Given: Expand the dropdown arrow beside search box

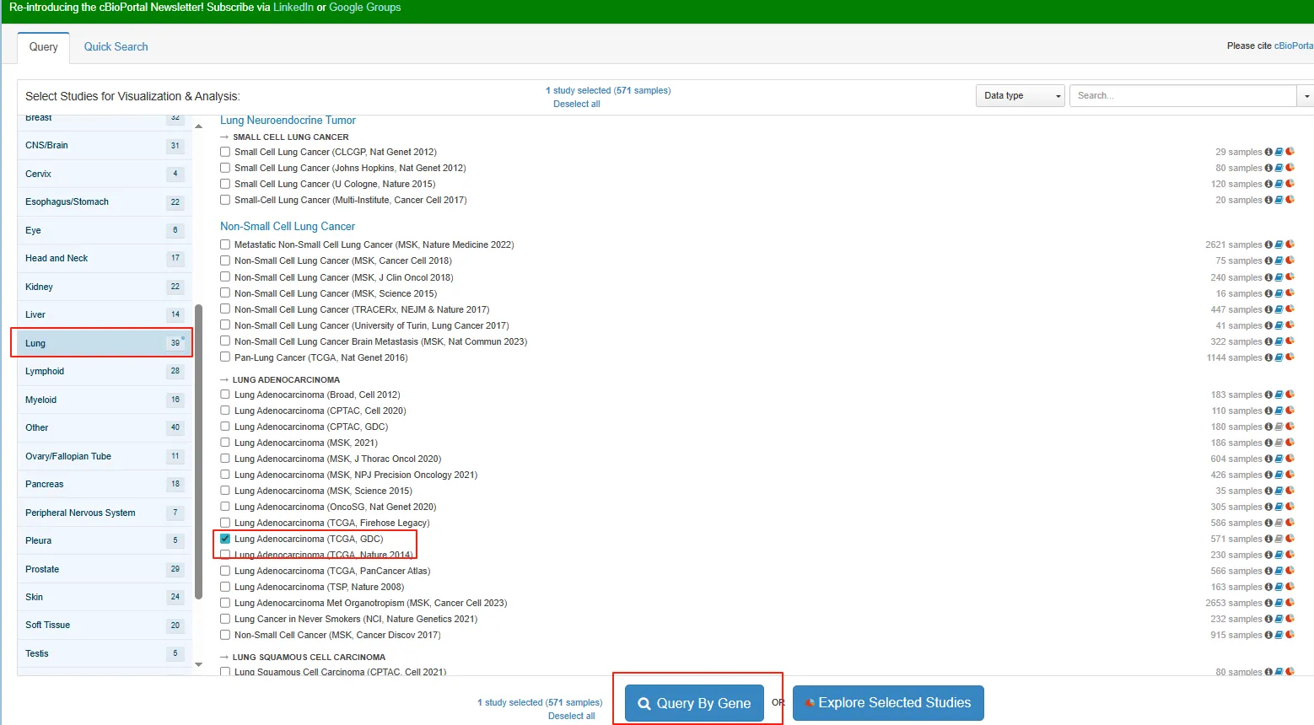Looking at the screenshot, I should tap(1306, 96).
